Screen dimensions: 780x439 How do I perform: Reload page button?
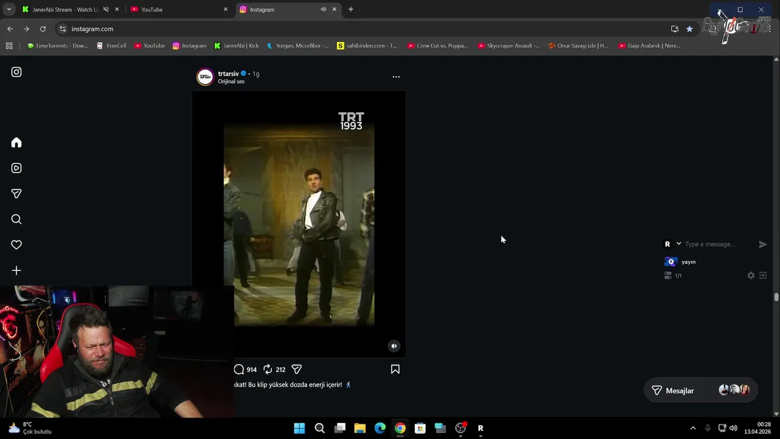point(43,29)
